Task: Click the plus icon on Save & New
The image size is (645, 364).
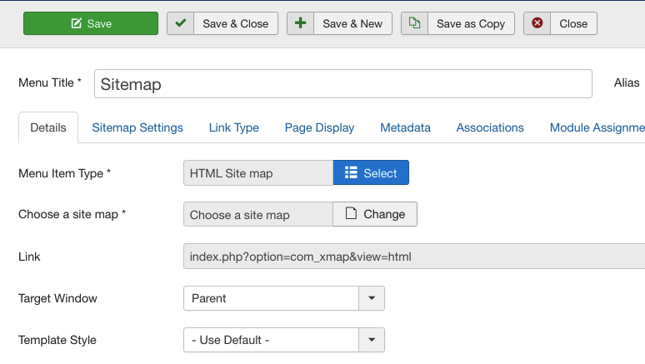Action: (301, 23)
